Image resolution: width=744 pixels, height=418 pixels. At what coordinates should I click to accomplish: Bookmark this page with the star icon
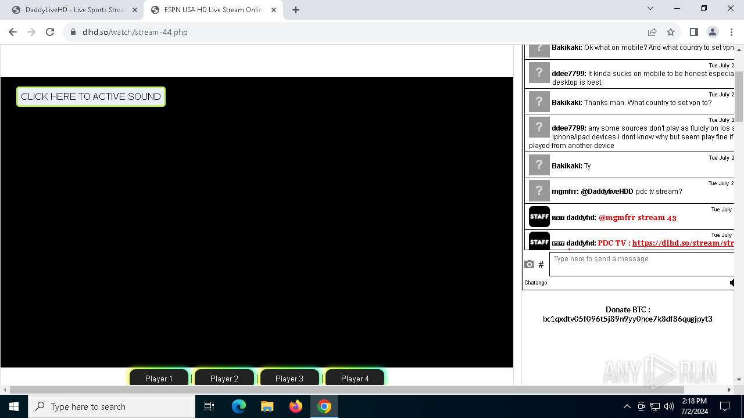tap(671, 32)
